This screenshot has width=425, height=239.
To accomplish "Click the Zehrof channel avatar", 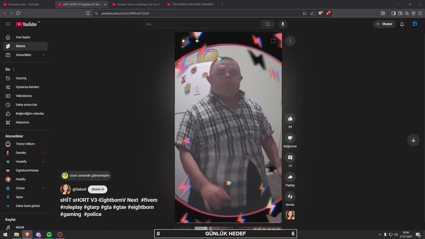I will [65, 189].
